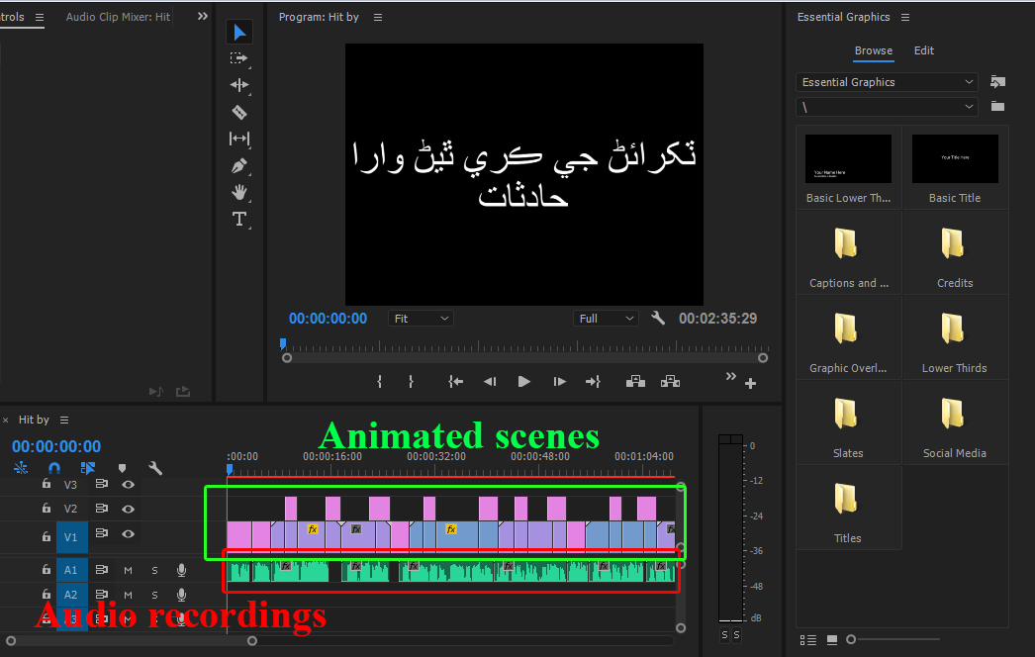Viewport: 1035px width, 657px height.
Task: Select the Pen tool
Action: click(238, 166)
